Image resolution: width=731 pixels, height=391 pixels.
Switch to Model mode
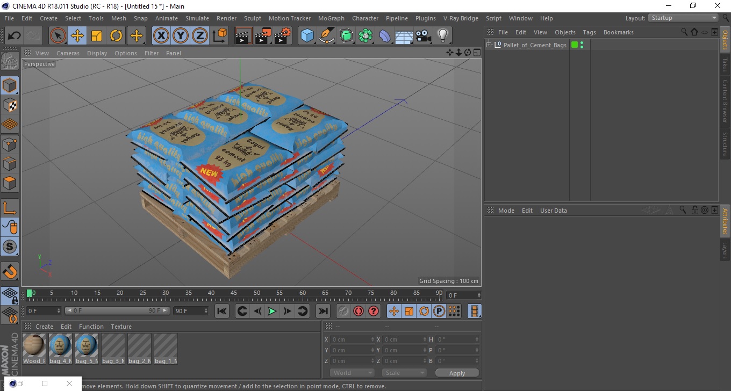click(10, 85)
